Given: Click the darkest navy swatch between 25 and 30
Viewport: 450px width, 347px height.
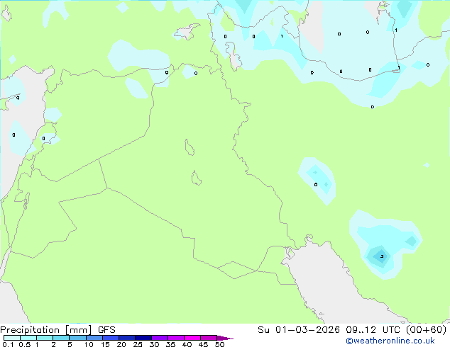Looking at the screenshot, I should [x=143, y=338].
